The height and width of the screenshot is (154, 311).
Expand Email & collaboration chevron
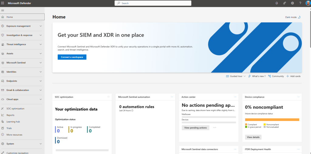[41, 90]
